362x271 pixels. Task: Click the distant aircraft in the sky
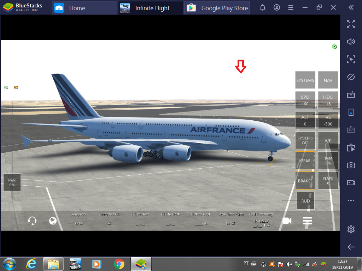tap(241, 77)
